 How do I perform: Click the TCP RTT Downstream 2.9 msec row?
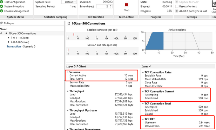tap(177, 126)
